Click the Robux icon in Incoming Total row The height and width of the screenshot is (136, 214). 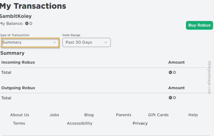pyautogui.click(x=170, y=72)
